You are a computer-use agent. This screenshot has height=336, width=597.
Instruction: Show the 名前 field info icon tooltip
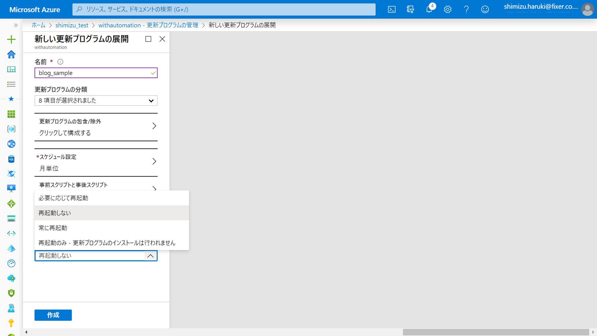pos(60,62)
